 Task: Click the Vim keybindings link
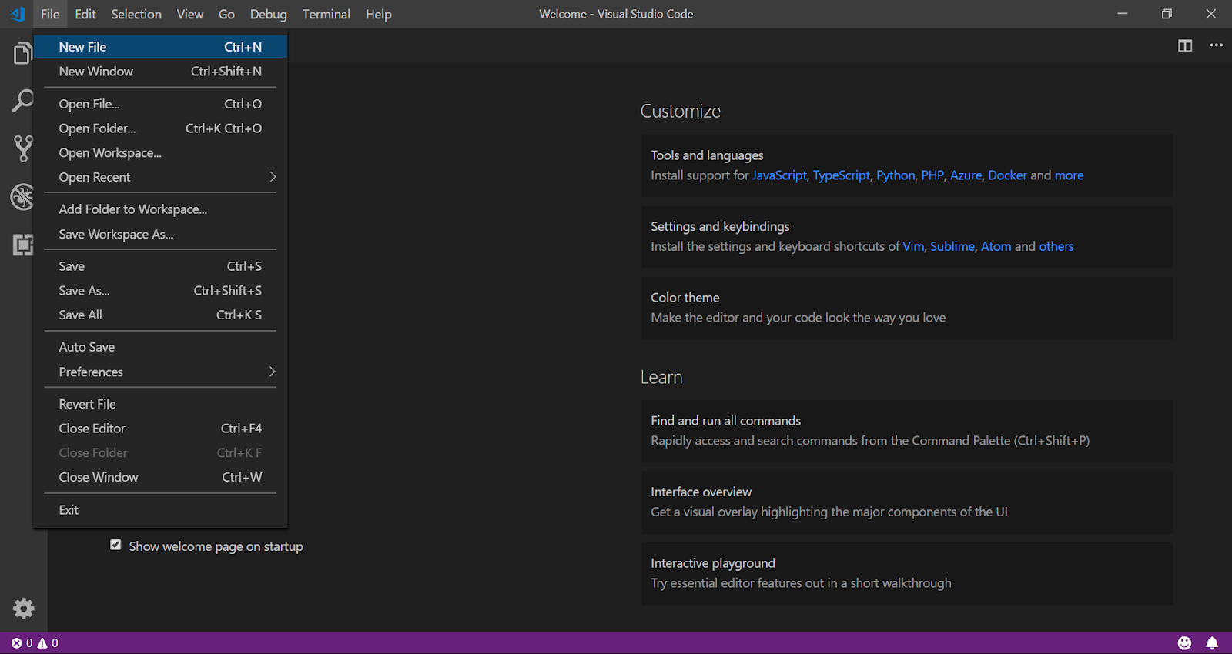(x=913, y=246)
